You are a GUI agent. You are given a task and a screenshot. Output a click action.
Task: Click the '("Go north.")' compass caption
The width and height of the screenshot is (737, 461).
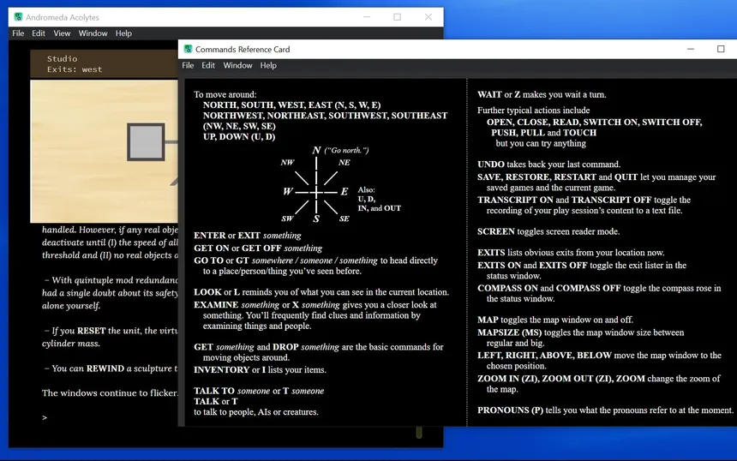coord(346,150)
